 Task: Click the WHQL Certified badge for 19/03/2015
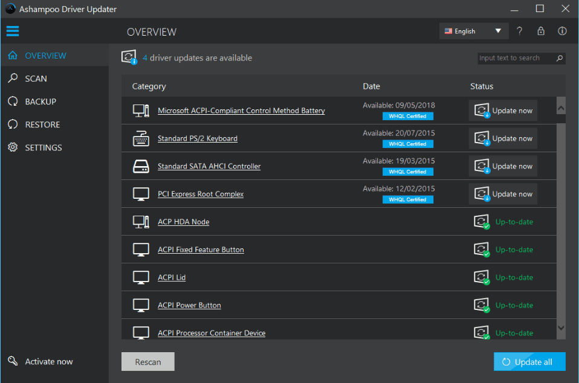[x=408, y=172]
